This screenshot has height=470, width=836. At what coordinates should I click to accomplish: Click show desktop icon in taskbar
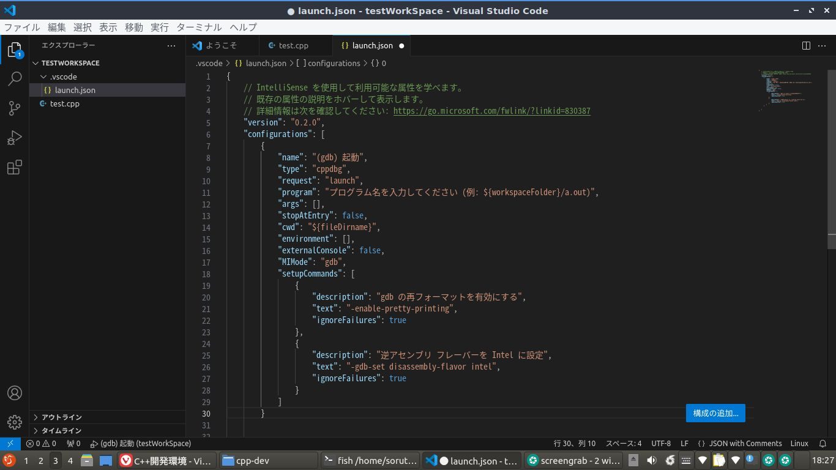106,460
